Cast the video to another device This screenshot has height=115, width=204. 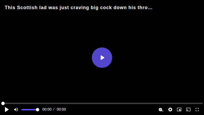click(x=188, y=110)
